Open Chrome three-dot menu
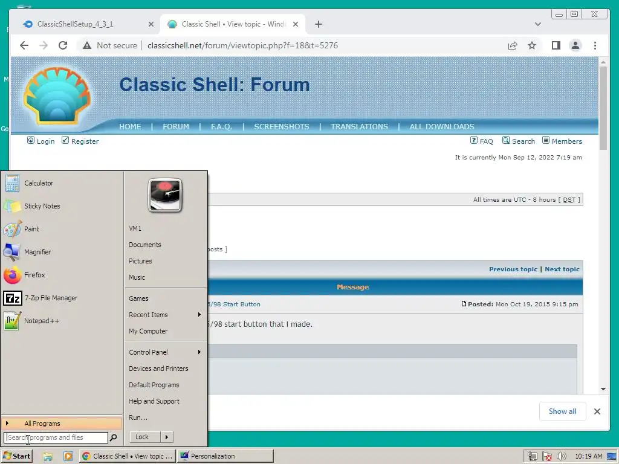The height and width of the screenshot is (464, 619). [x=595, y=45]
